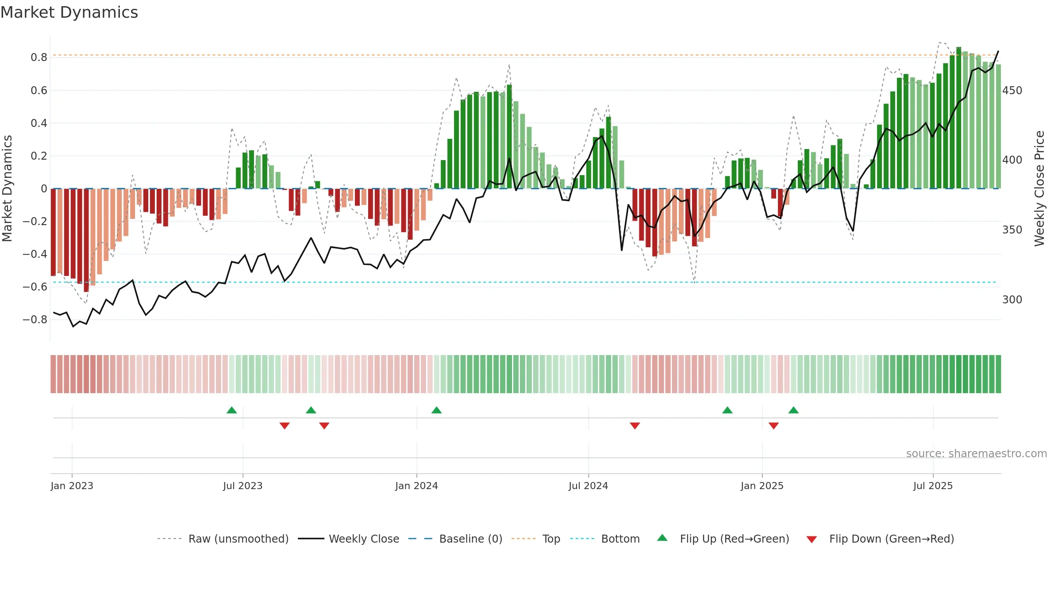
Task: Click the 350 right axis price label
Action: click(1012, 230)
